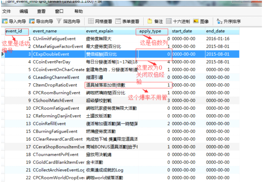Open the View (查看) menu
263x186 pixels.
tap(41, 11)
